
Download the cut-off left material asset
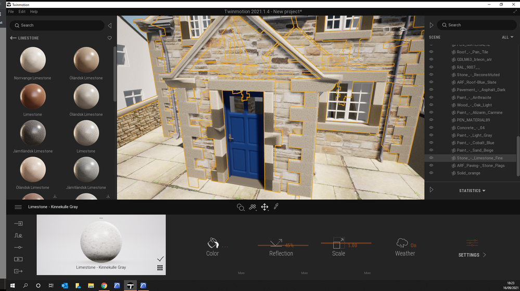coord(55,196)
